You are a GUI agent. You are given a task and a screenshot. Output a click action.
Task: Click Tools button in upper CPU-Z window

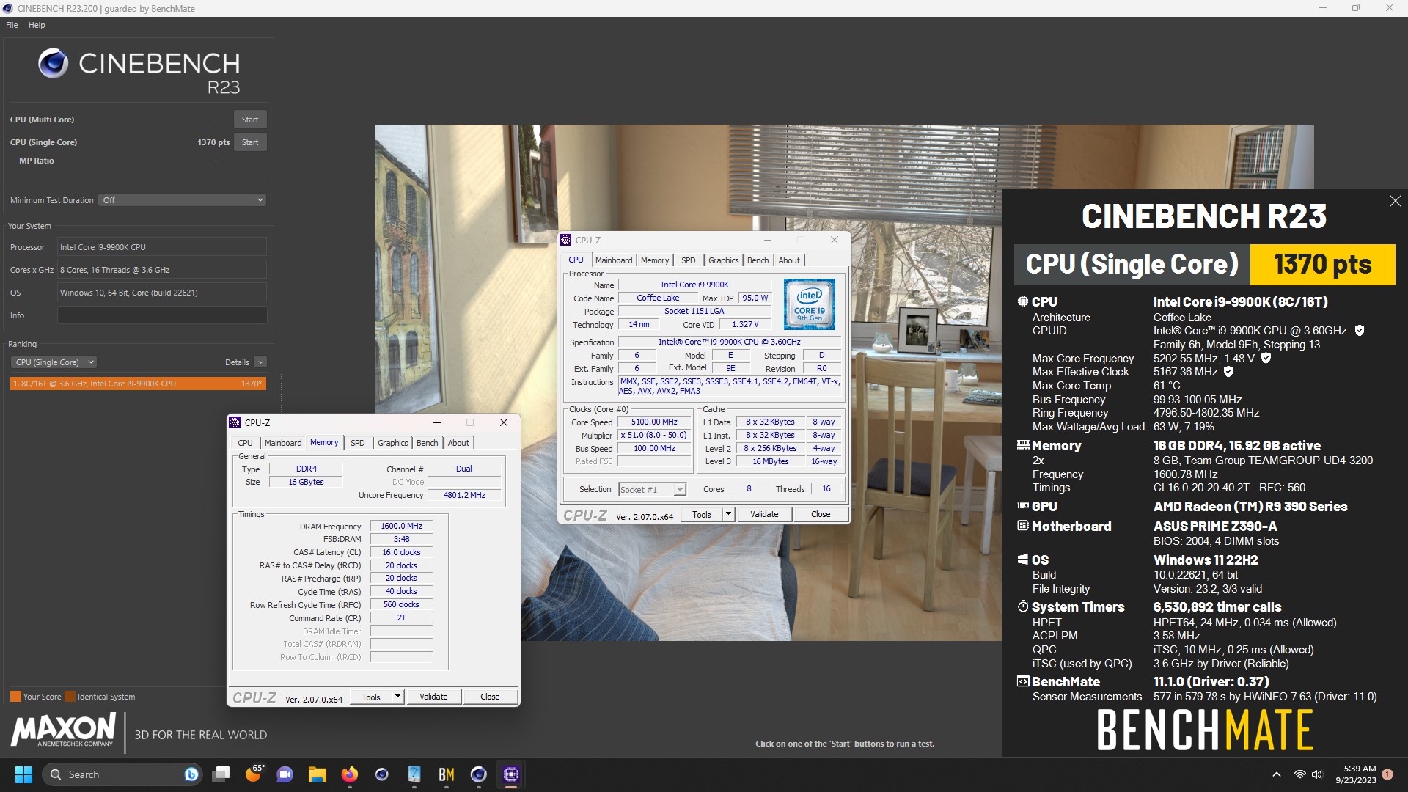pyautogui.click(x=702, y=514)
